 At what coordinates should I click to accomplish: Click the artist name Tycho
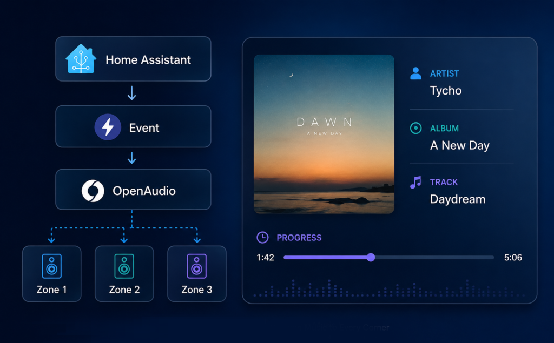pyautogui.click(x=446, y=91)
